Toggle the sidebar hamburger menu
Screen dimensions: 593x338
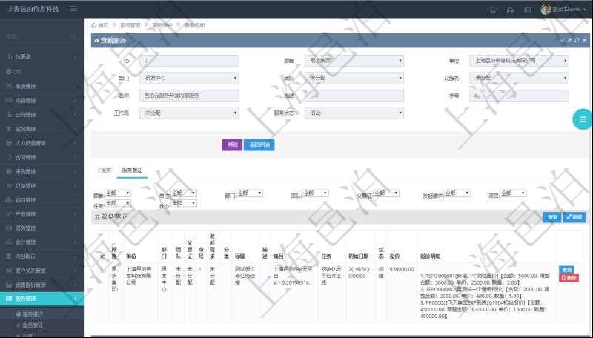[73, 9]
